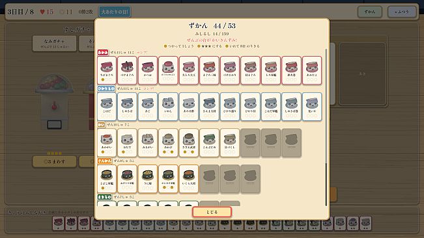Select the いわし card
This screenshot has height=238, width=424.
pyautogui.click(x=169, y=107)
